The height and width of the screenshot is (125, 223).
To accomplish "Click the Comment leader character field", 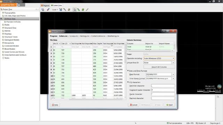I will [x=163, y=90].
